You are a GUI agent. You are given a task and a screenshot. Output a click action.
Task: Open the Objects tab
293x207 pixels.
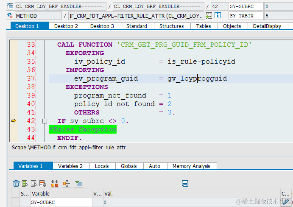(232, 26)
